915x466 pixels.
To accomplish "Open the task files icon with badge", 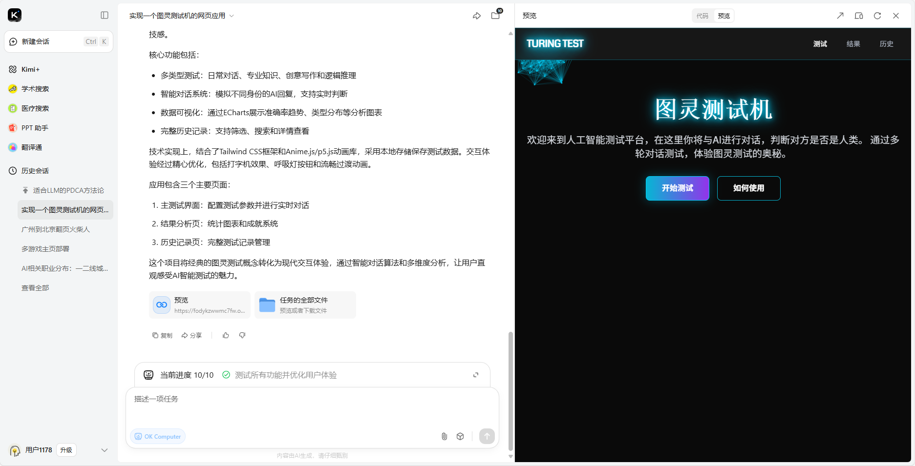I will (495, 16).
